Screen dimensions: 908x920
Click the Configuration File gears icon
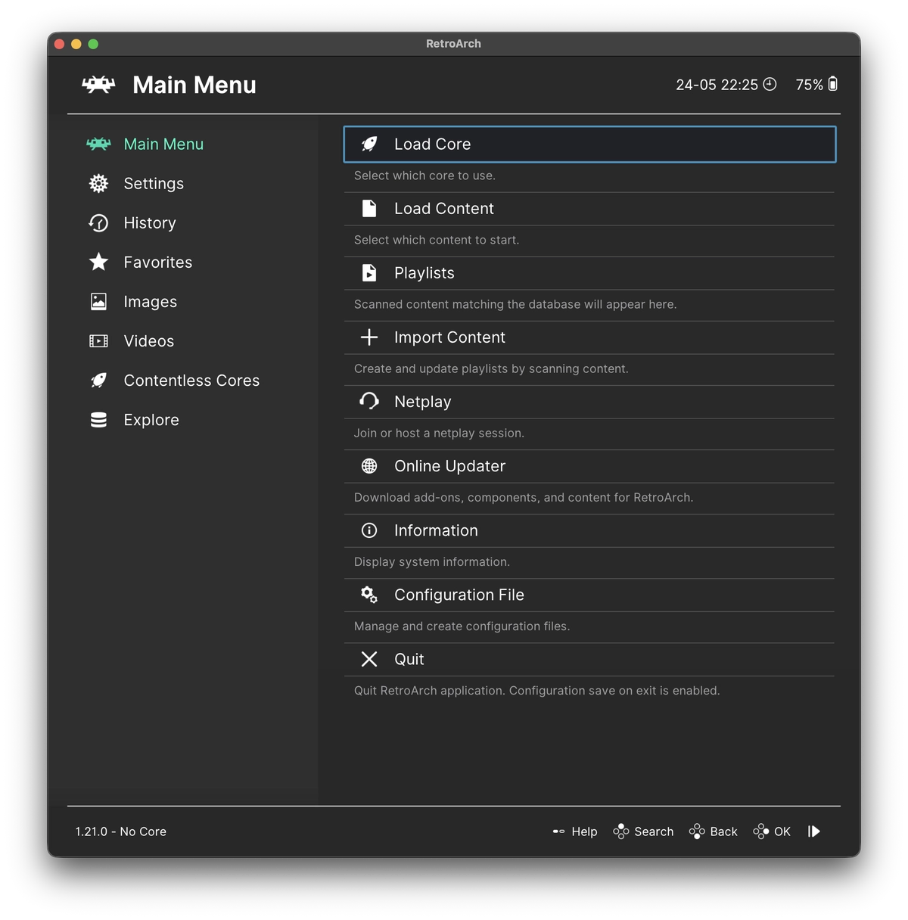coord(369,595)
